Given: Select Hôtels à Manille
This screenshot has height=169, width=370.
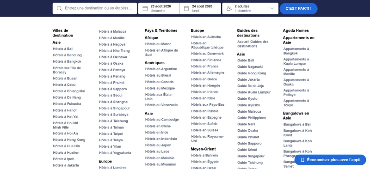Looking at the screenshot, I should tap(112, 38).
